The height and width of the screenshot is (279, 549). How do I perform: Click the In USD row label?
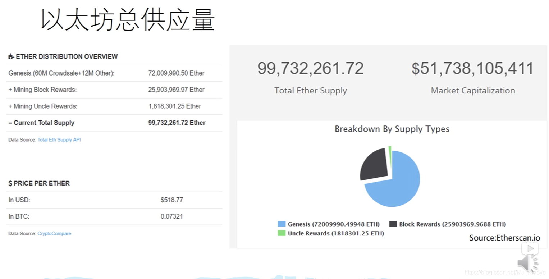(19, 200)
